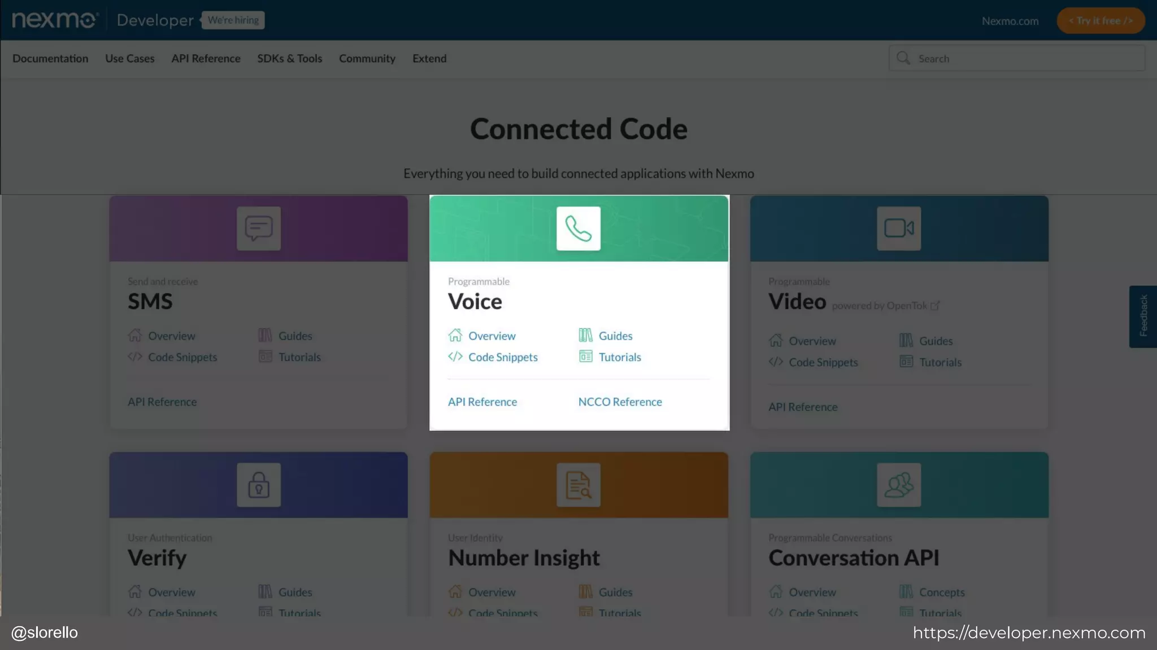Open Voice Tutorials link
Image resolution: width=1157 pixels, height=650 pixels.
point(620,357)
